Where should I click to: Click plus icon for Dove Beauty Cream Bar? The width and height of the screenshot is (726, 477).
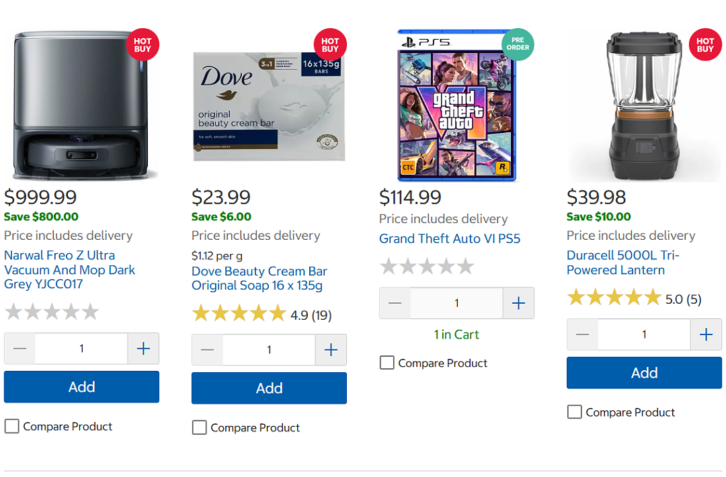[331, 350]
